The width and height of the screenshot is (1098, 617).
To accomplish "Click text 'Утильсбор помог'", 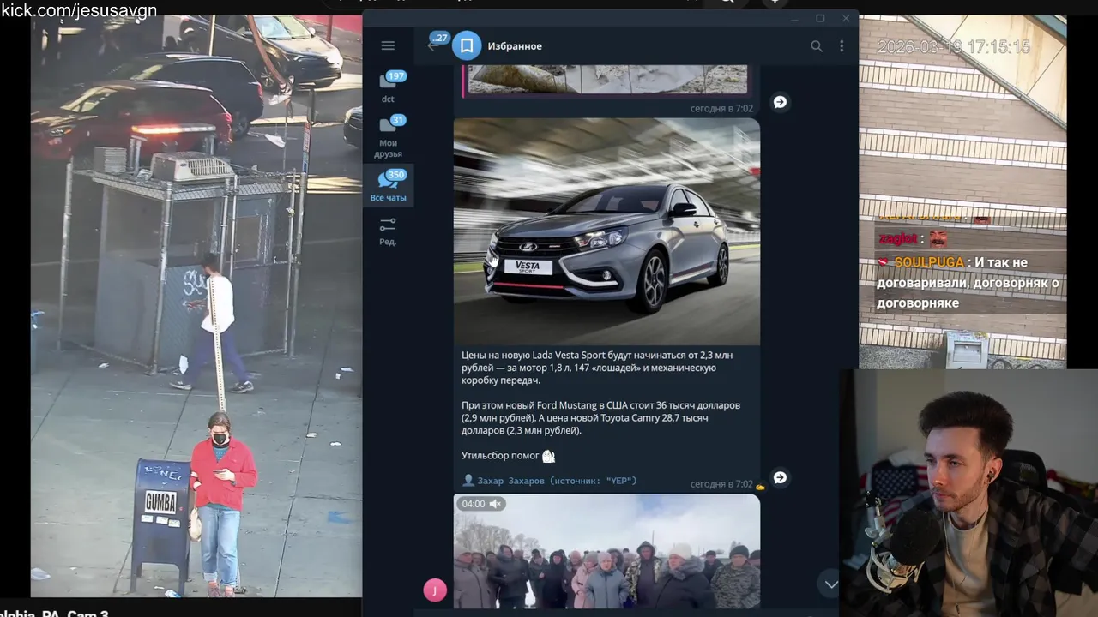I will point(500,456).
